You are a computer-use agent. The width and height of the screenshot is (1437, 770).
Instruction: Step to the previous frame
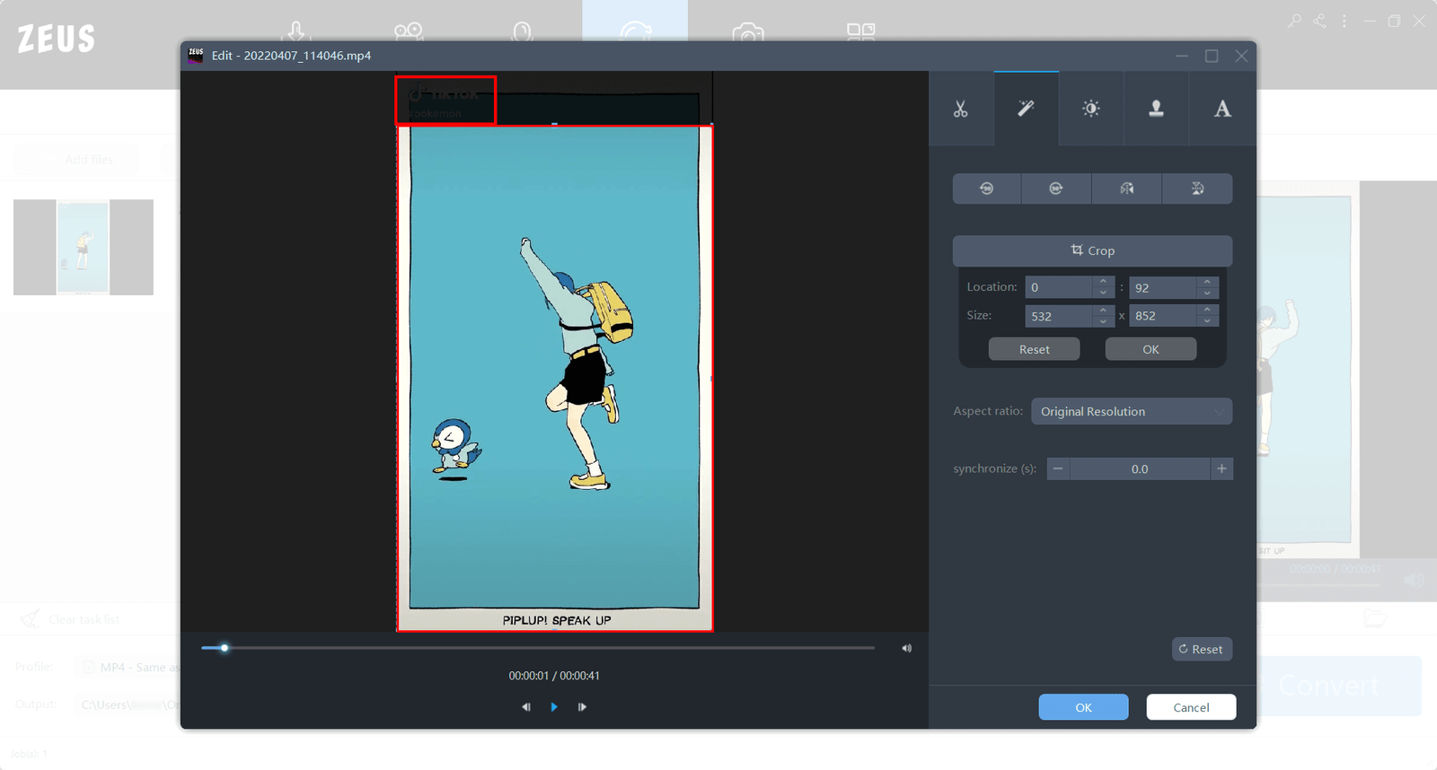526,707
